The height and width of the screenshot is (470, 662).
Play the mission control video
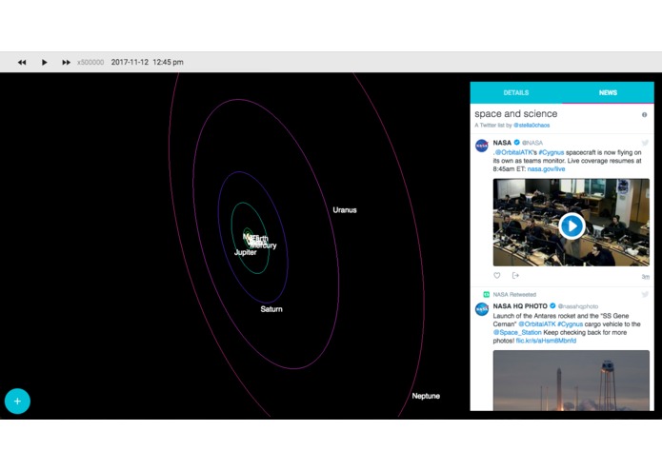point(572,225)
